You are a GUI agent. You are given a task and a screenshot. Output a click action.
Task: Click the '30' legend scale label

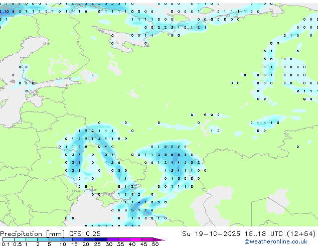(109, 244)
